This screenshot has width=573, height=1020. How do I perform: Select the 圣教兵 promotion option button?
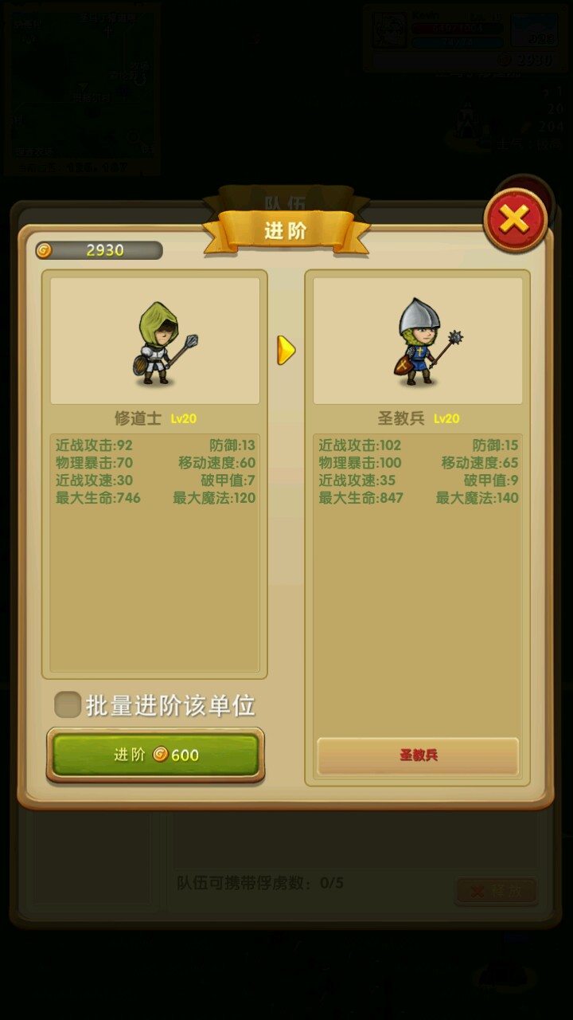click(418, 755)
